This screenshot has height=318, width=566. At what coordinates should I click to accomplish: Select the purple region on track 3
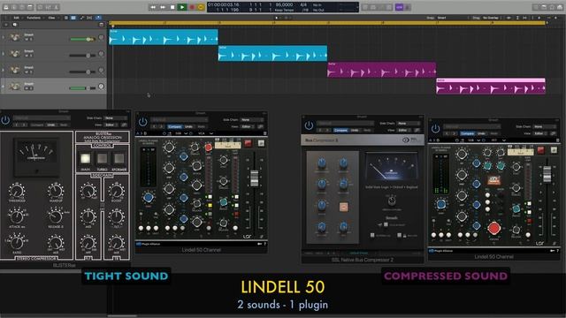click(381, 70)
